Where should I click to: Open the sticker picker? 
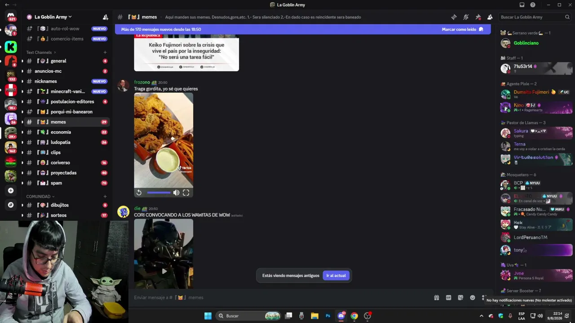click(x=460, y=297)
